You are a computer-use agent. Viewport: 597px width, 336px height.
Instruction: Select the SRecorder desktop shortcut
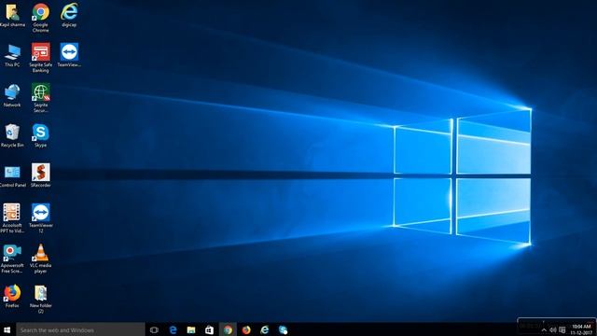[40, 175]
